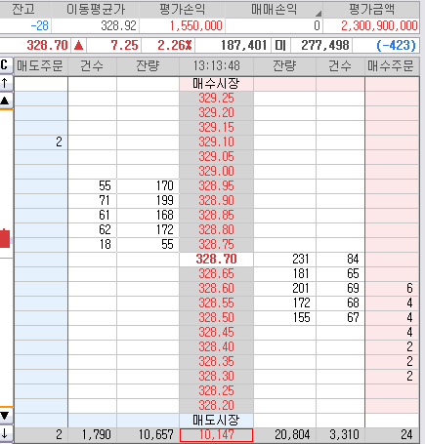Select price 329.10 in the ladder
This screenshot has height=444, width=425.
[216, 142]
